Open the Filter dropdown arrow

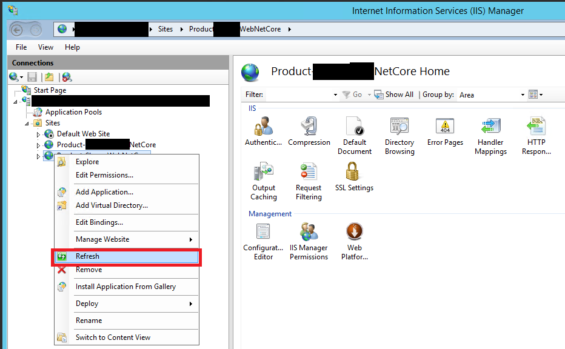coord(335,95)
